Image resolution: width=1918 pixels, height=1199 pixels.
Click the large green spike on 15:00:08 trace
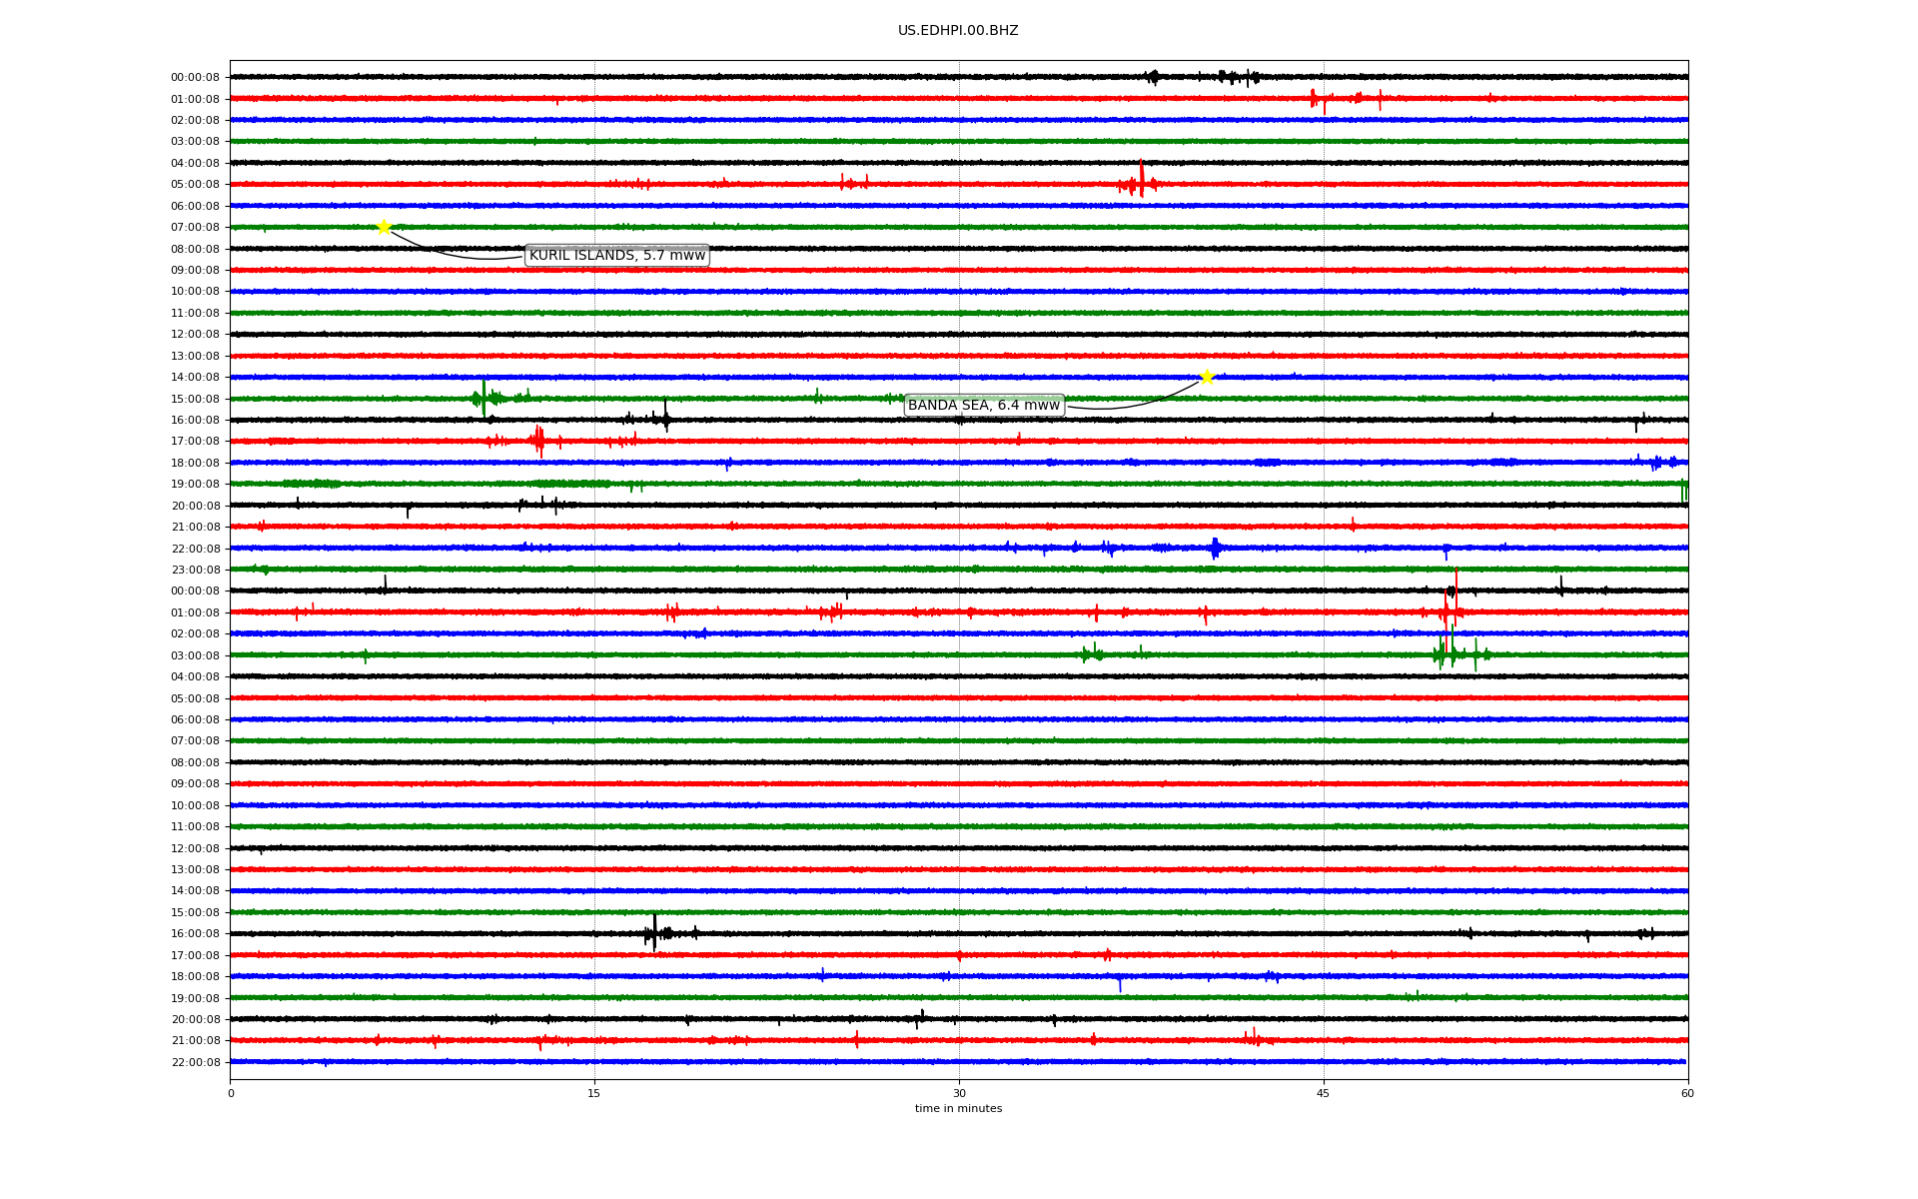(483, 397)
